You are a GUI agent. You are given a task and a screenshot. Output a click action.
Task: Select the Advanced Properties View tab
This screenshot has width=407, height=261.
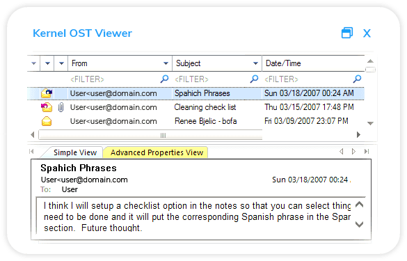pos(157,152)
